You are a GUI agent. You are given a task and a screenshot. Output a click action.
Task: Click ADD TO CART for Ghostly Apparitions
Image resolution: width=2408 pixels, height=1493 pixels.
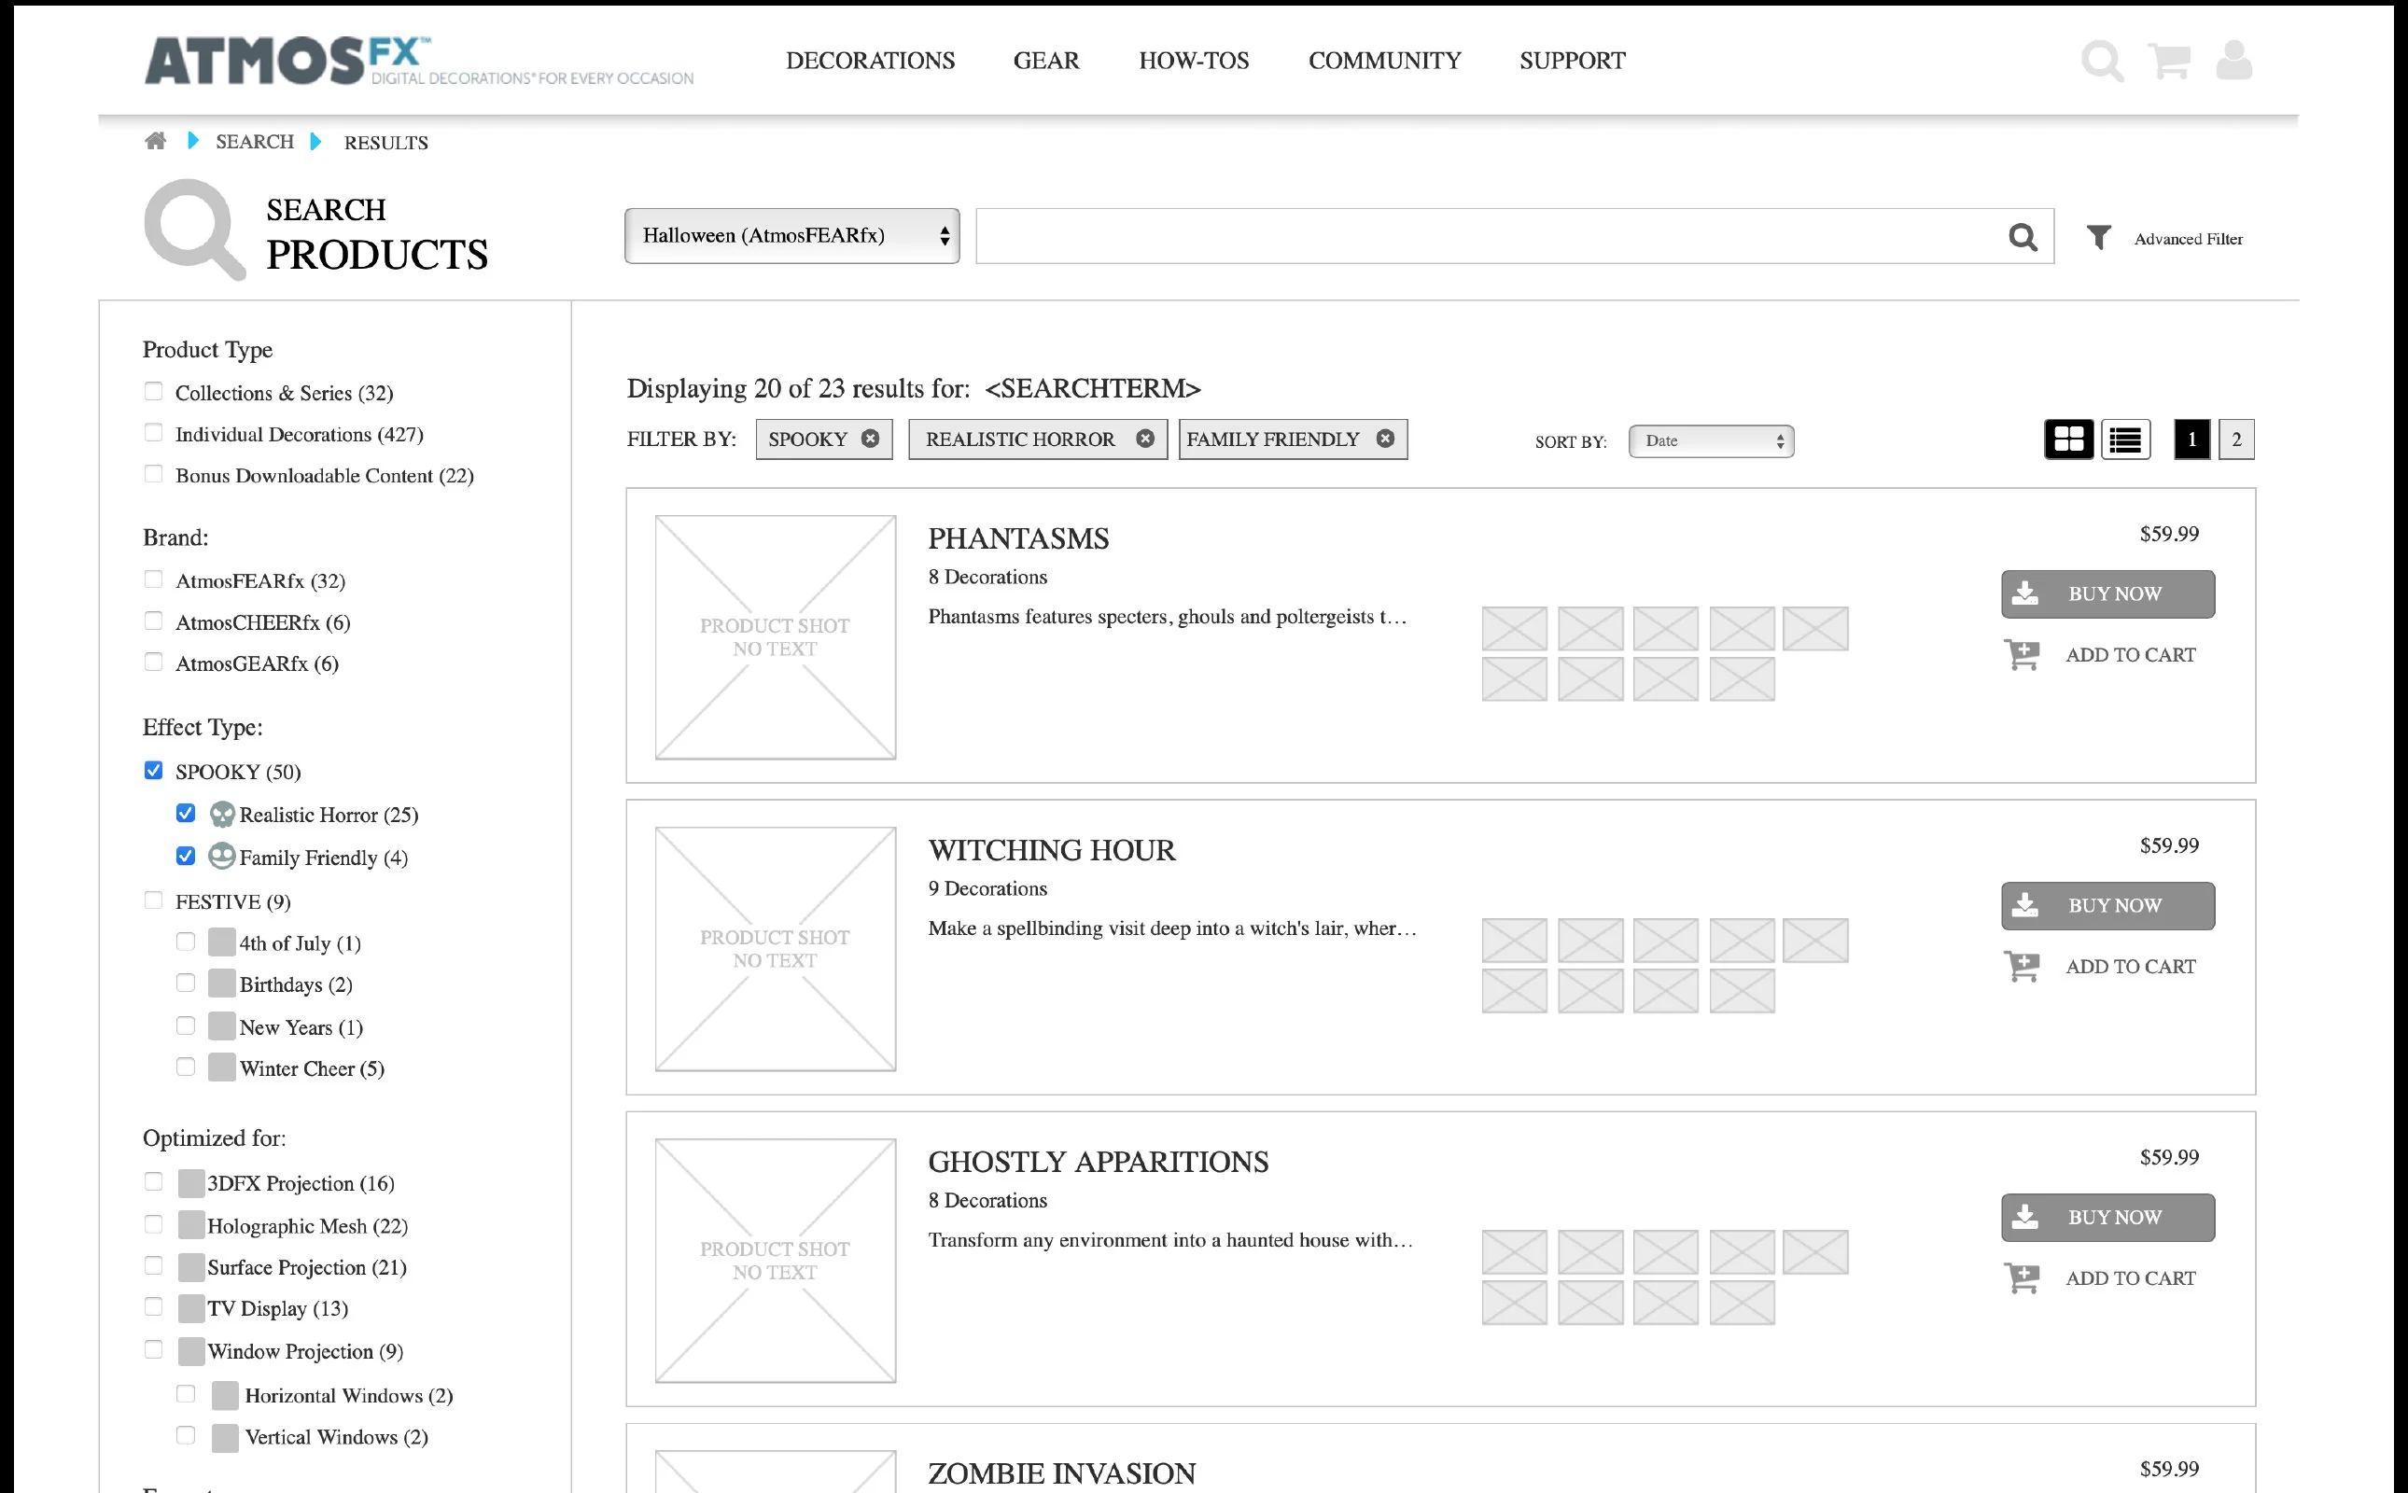click(x=2131, y=1278)
